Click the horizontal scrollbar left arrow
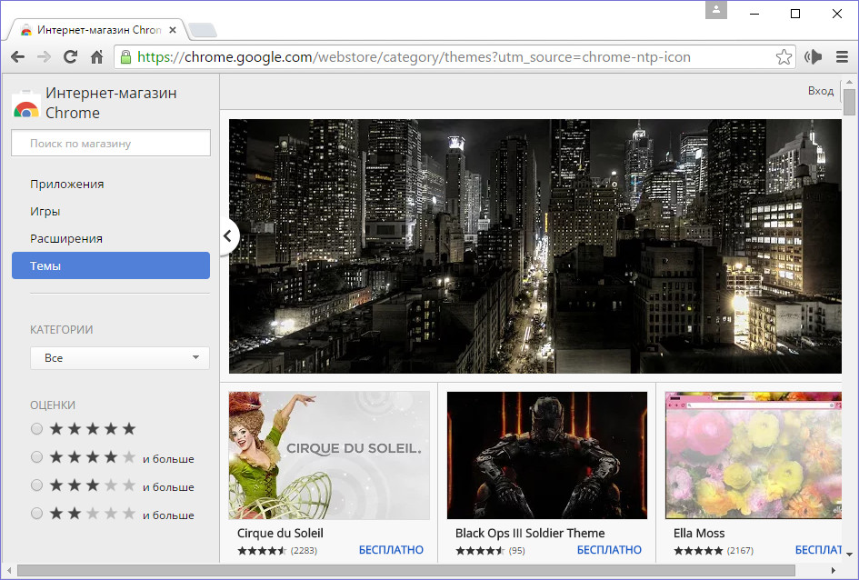Screen dimensions: 859x580 coord(9,571)
